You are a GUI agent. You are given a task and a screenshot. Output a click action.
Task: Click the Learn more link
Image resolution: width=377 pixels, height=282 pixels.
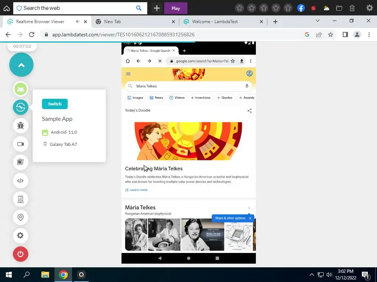[x=136, y=190]
